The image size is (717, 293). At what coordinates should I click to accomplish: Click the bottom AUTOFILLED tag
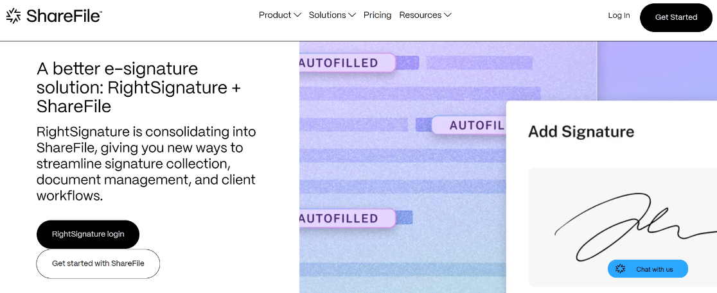[x=347, y=218]
